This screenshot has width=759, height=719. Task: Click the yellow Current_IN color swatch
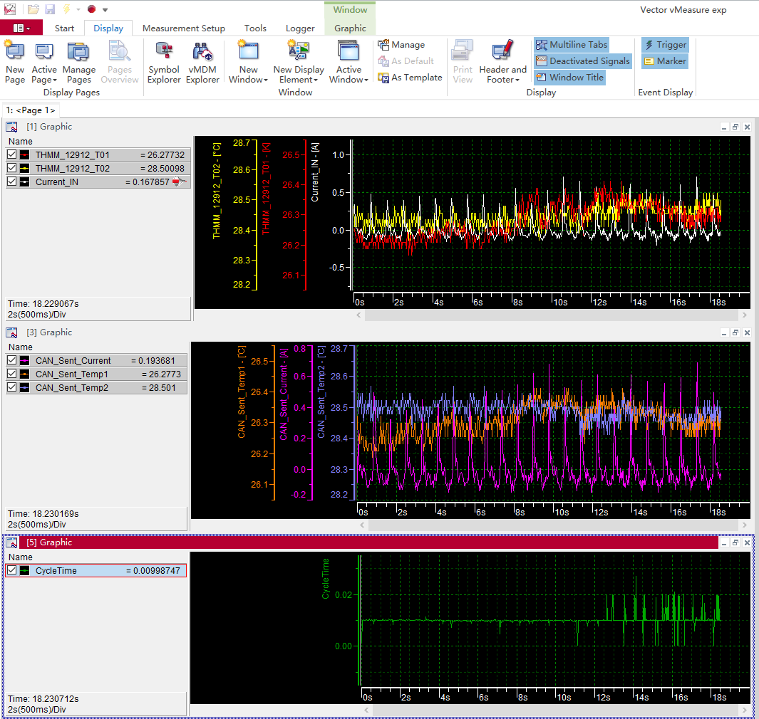tap(24, 182)
